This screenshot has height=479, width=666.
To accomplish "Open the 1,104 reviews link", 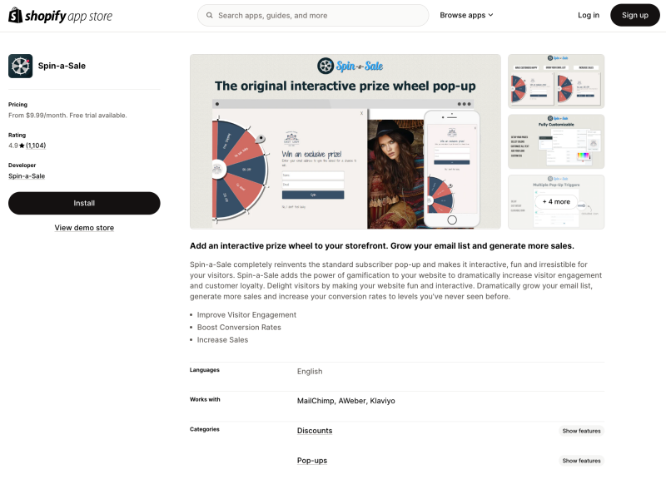I will click(36, 146).
